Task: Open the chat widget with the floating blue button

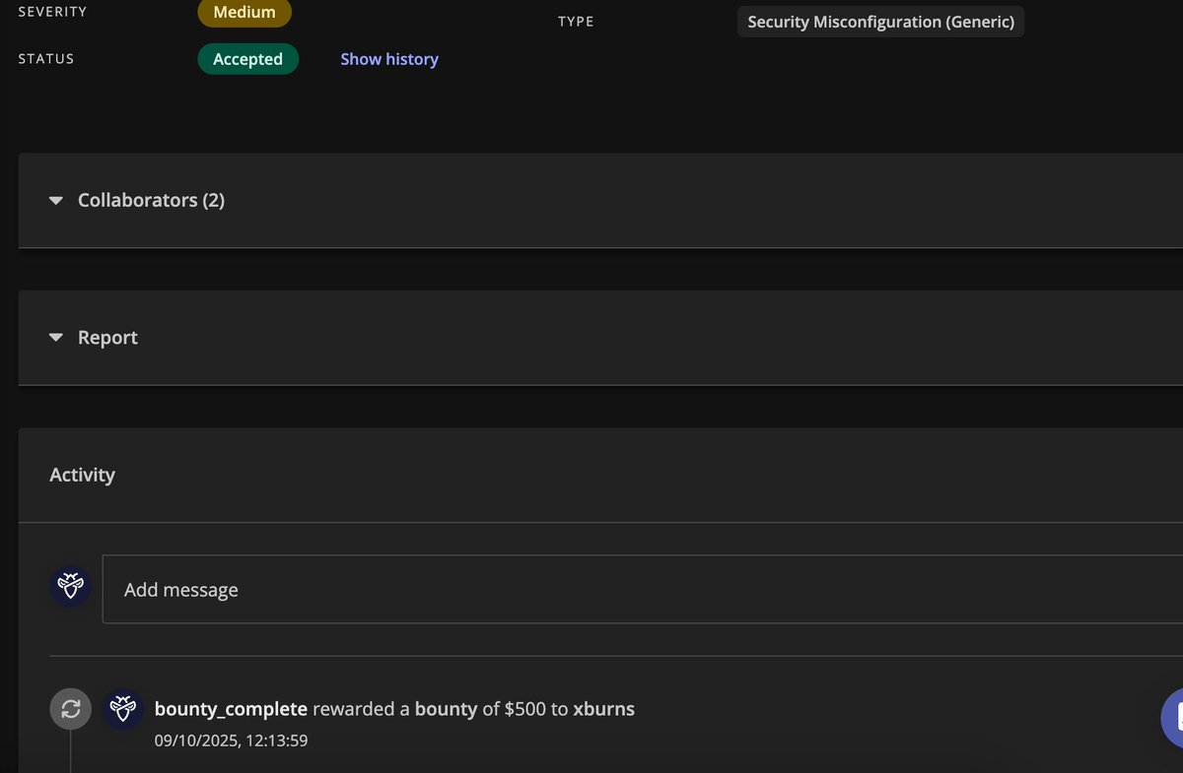Action: 1177,718
